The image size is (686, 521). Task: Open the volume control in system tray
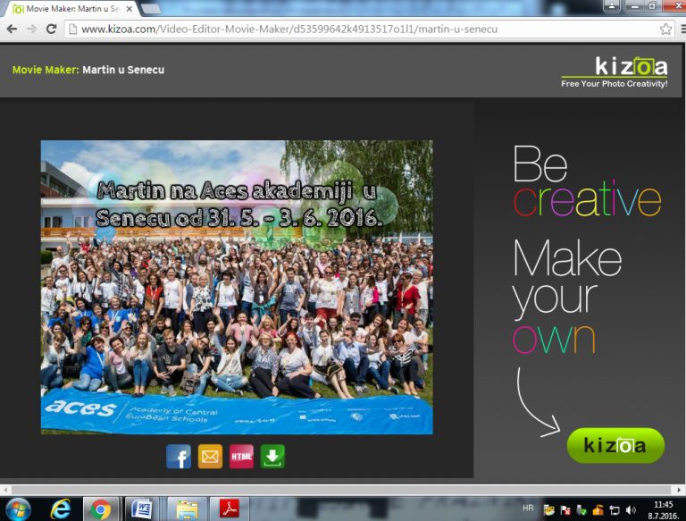click(631, 509)
